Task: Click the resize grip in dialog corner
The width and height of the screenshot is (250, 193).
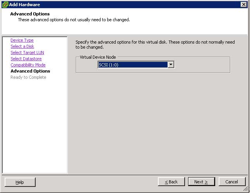Action: point(246,189)
